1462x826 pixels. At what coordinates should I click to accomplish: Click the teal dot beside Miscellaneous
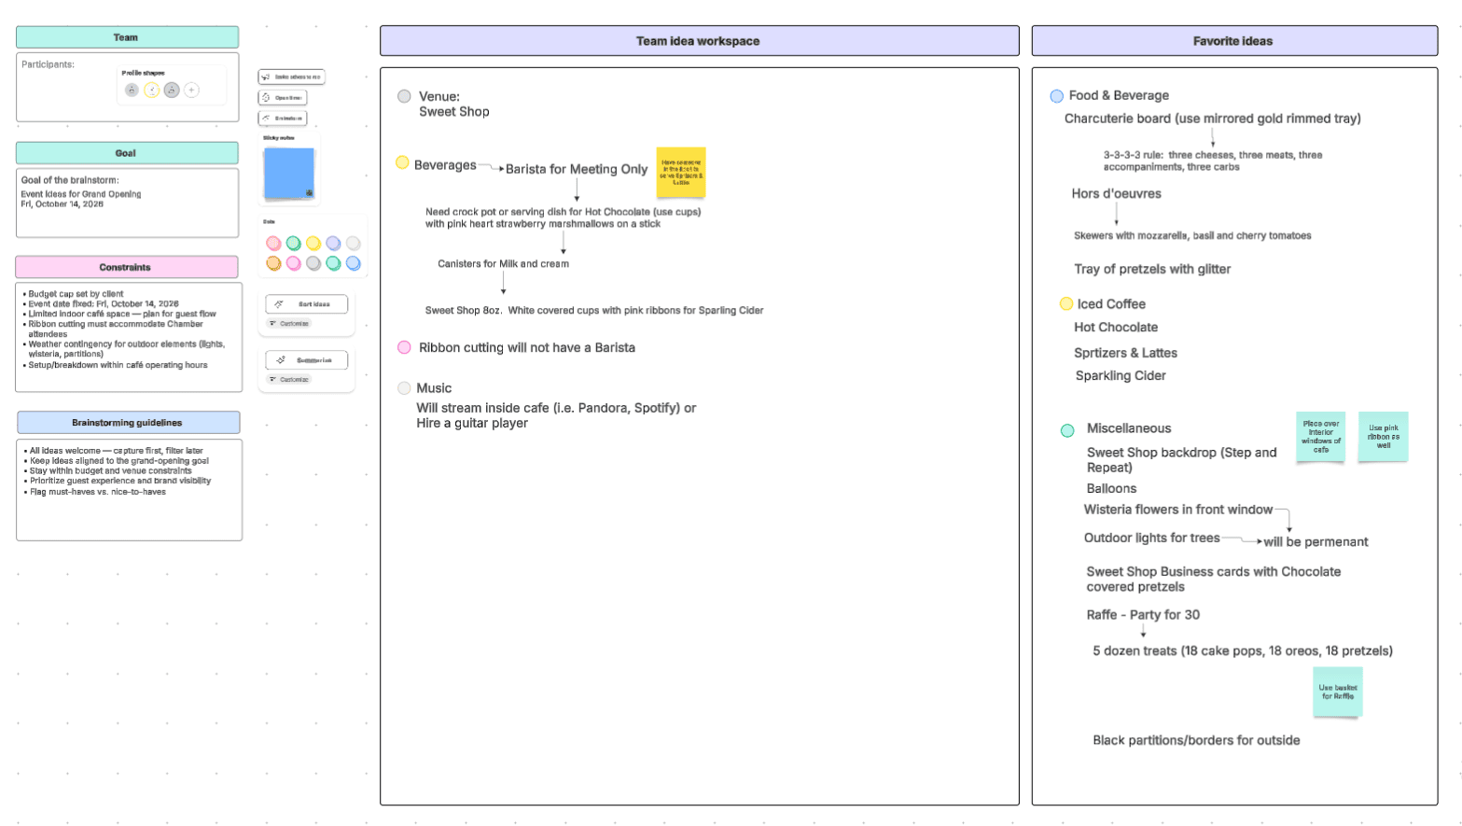click(1067, 430)
